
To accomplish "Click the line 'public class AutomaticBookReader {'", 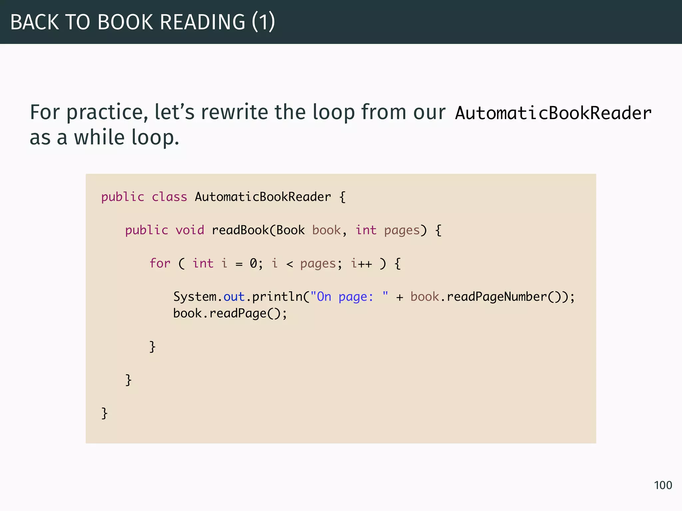I will click(x=223, y=197).
